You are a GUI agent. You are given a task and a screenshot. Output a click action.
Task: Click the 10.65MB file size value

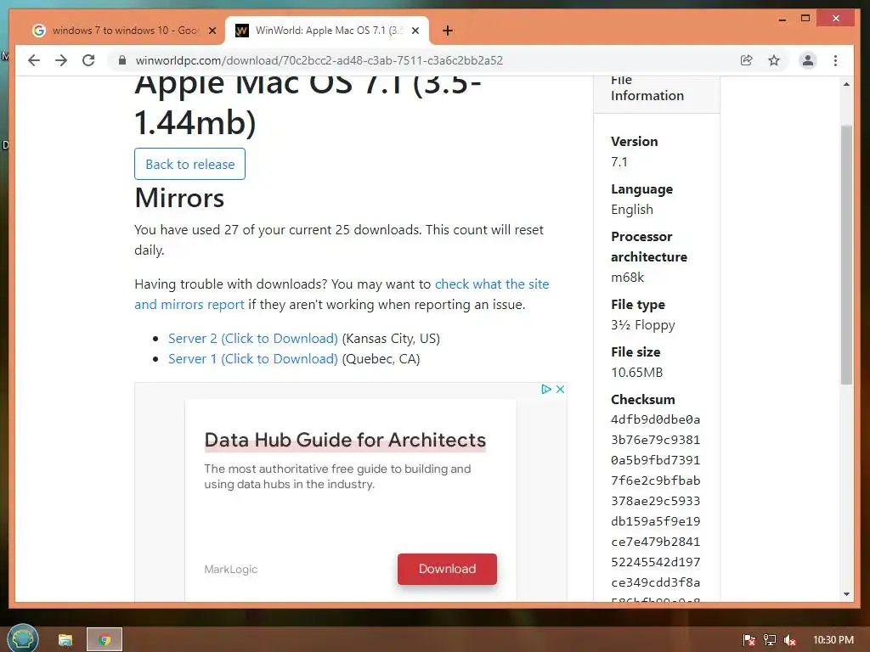point(637,373)
